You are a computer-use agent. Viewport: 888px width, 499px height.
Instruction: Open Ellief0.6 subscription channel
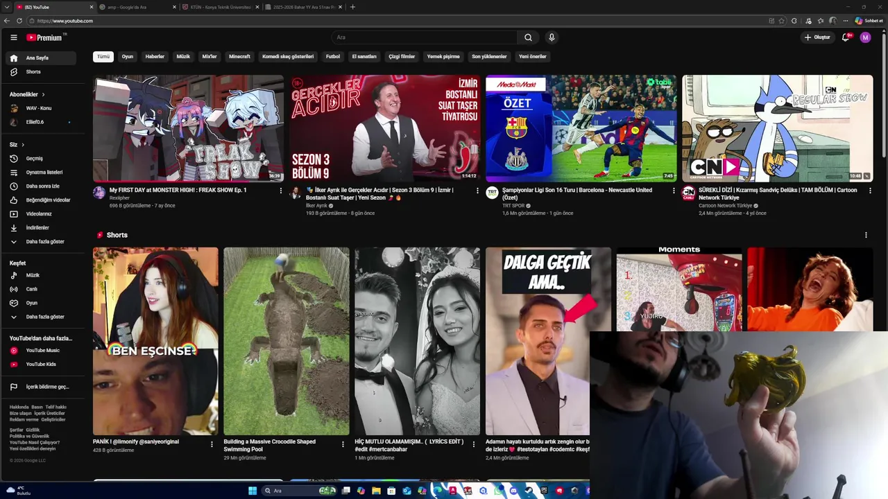click(x=41, y=122)
